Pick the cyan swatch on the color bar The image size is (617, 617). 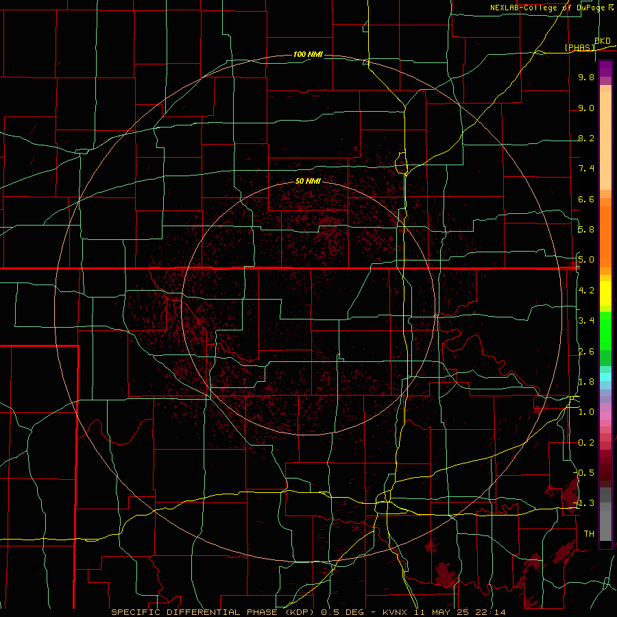pos(605,377)
